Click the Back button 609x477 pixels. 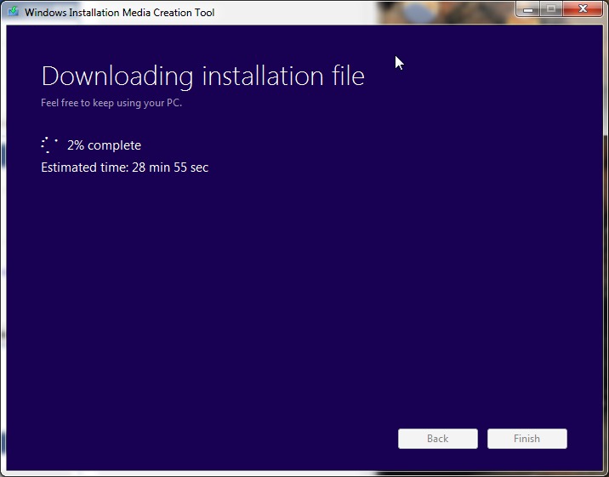[x=438, y=439]
